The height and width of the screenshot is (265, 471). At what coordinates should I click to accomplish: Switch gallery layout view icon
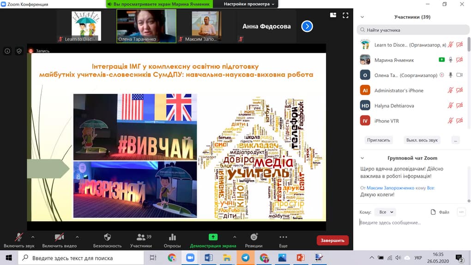(333, 15)
